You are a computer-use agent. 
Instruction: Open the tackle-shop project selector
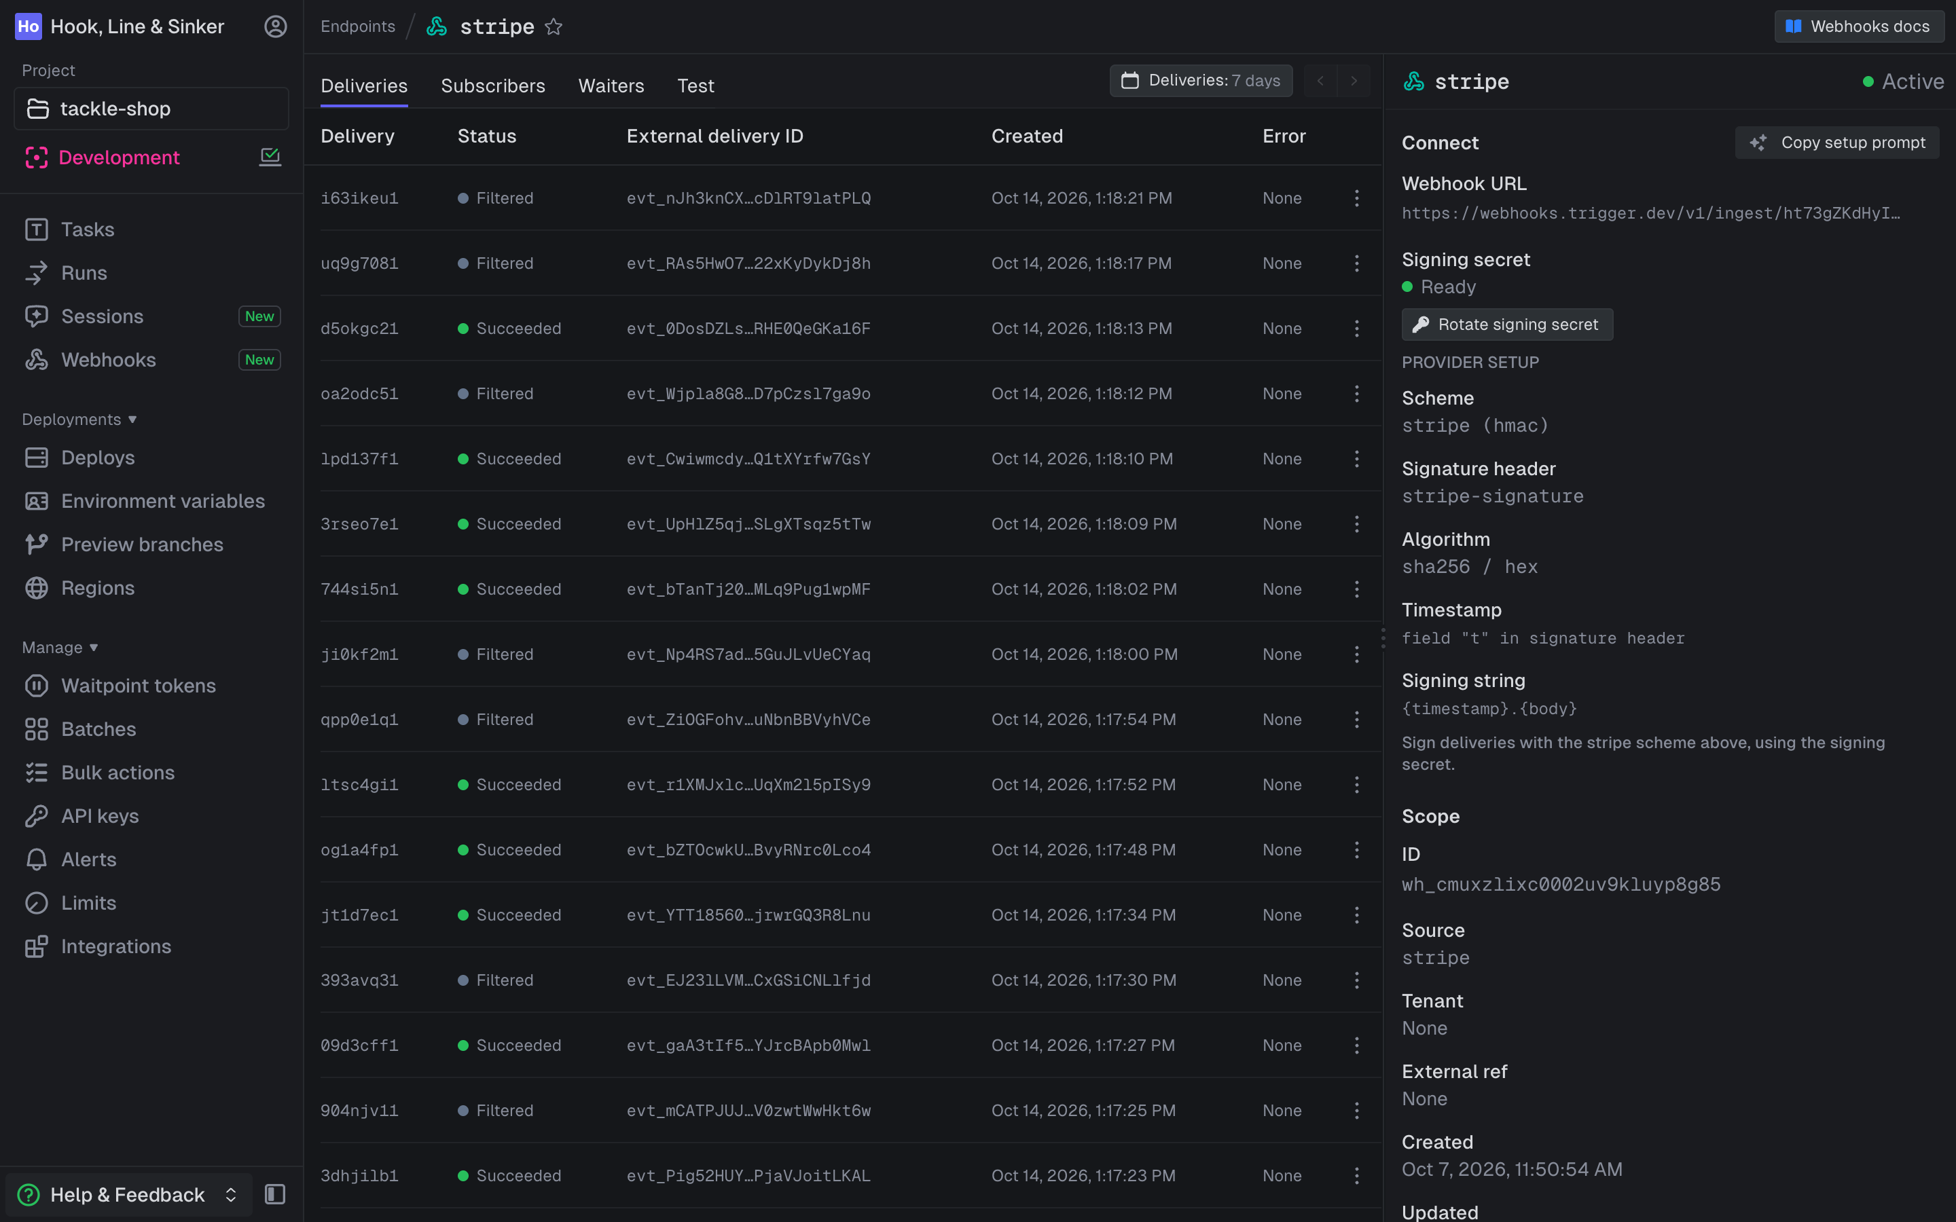click(x=151, y=109)
